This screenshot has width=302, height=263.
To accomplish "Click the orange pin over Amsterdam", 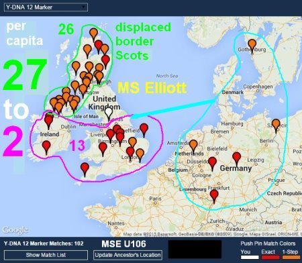I will 193,146.
